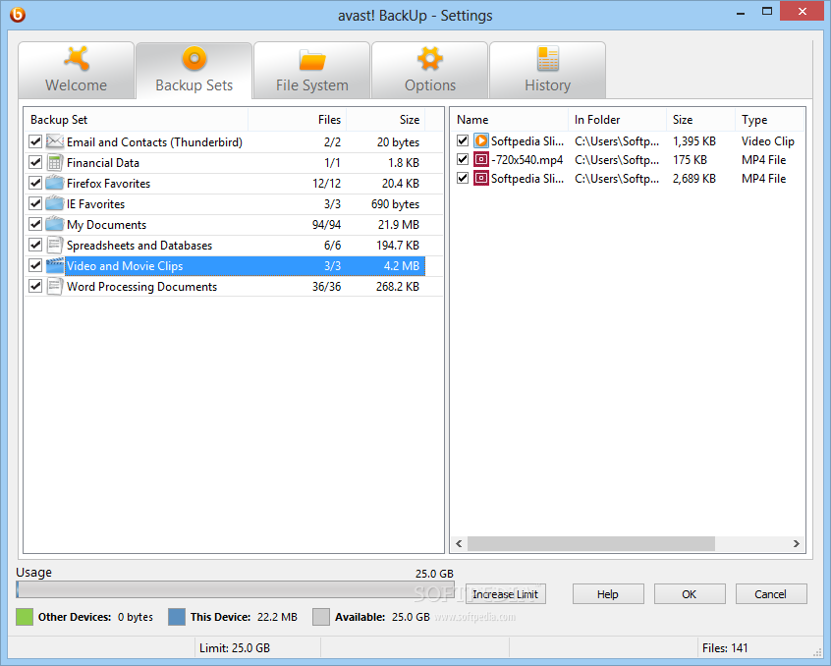
Task: Toggle the IE Favorites checkbox
Action: pyautogui.click(x=35, y=203)
